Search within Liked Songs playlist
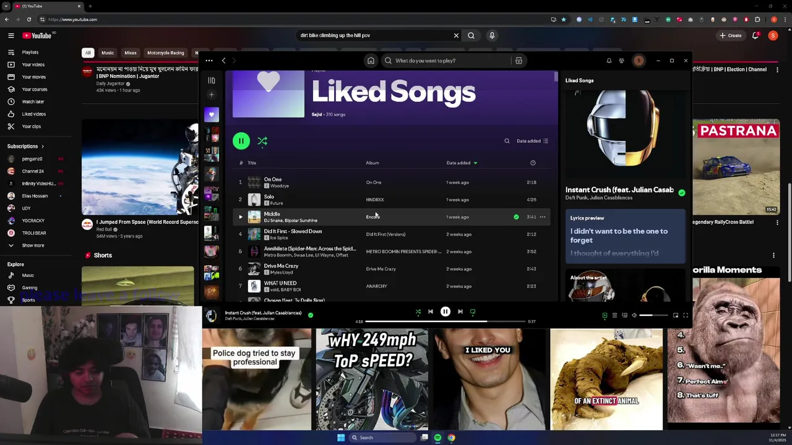 507,141
